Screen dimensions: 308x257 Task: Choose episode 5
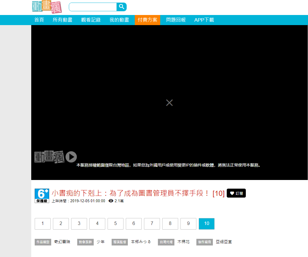point(115,224)
